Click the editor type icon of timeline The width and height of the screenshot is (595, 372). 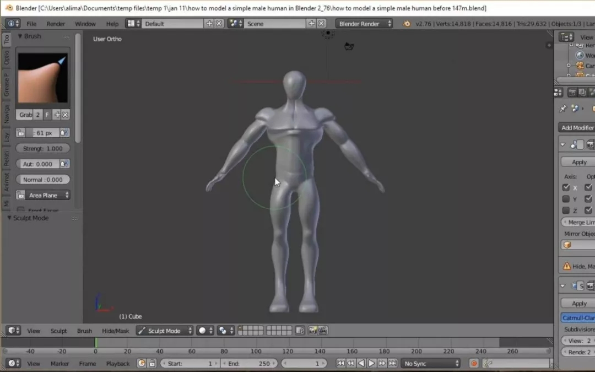[x=11, y=363]
